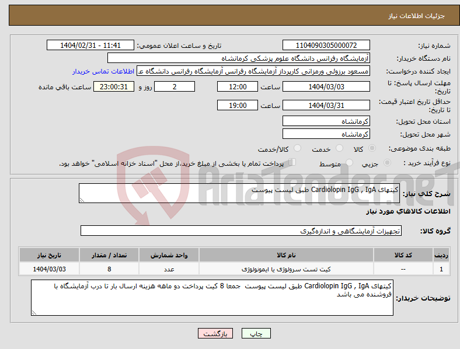Select the جزیی purchase type radio

(387, 162)
